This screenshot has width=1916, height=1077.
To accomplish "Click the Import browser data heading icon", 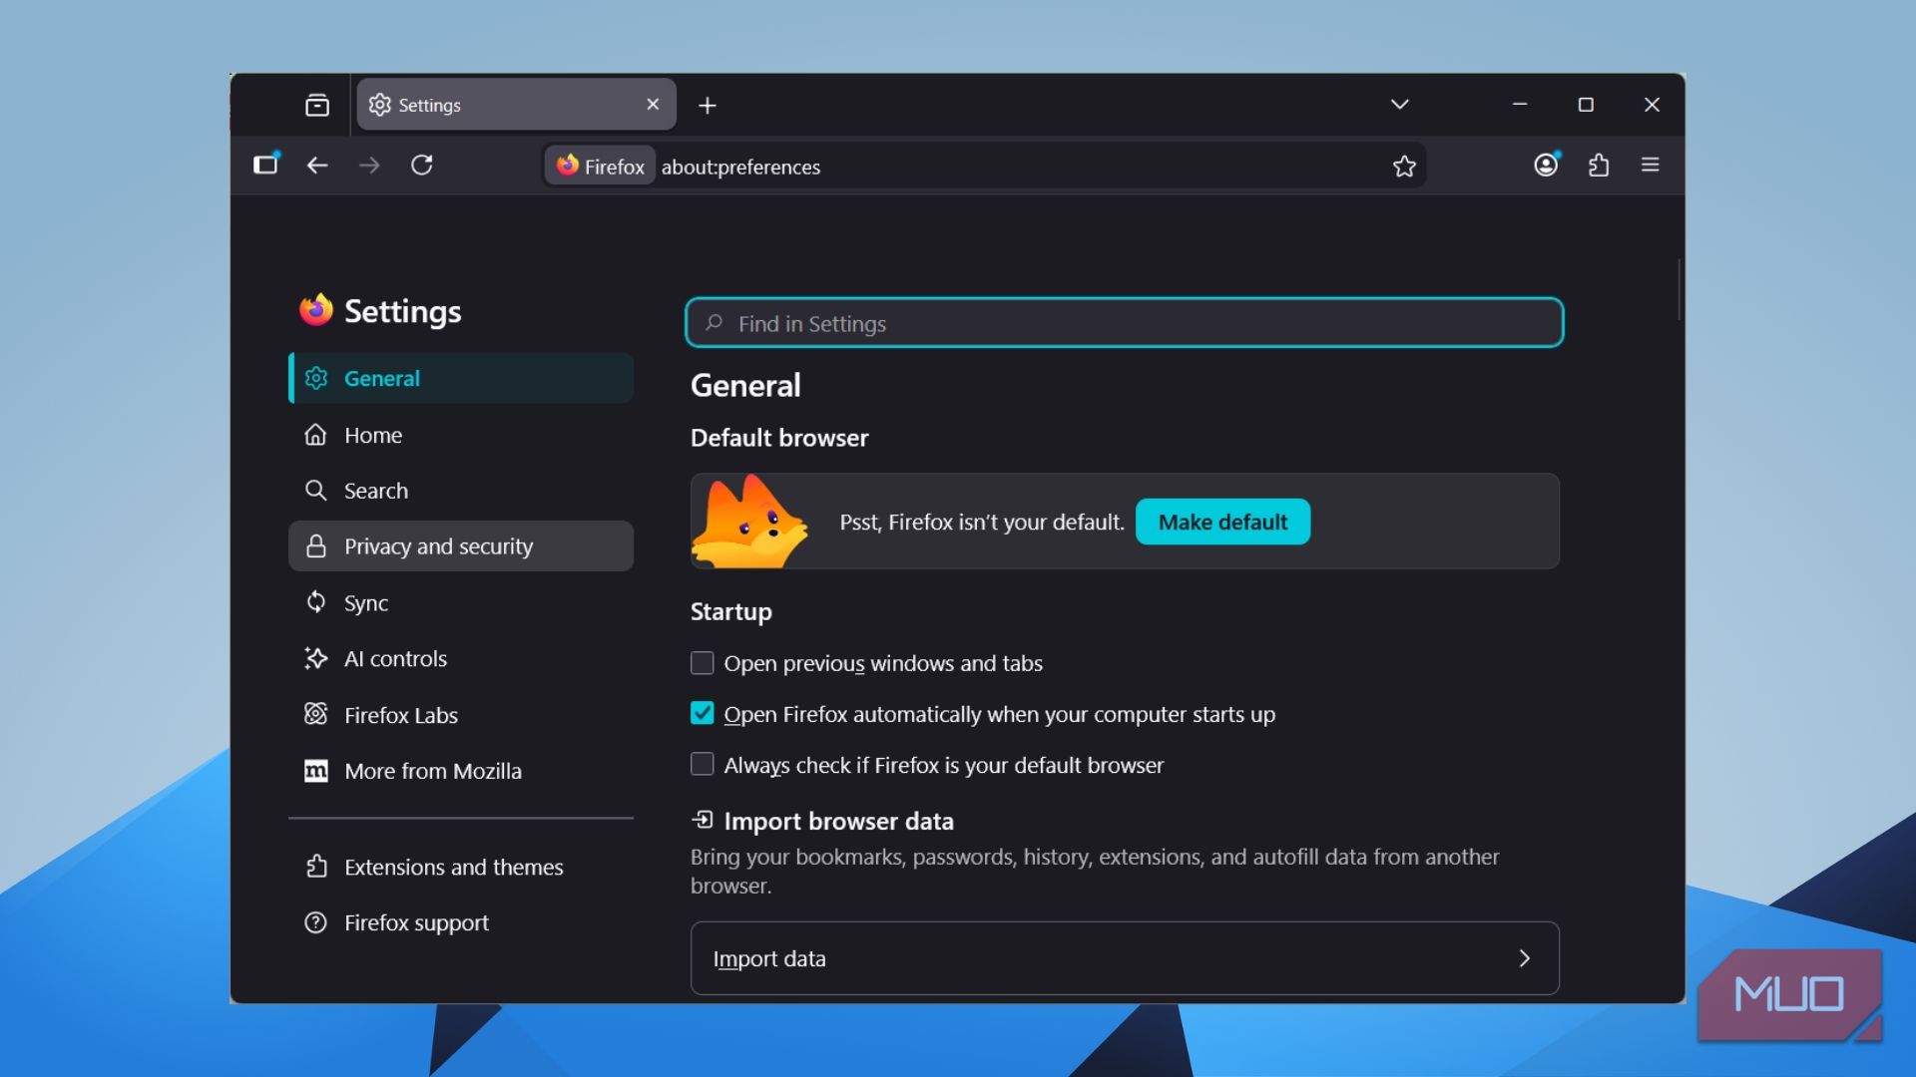I will [x=703, y=820].
